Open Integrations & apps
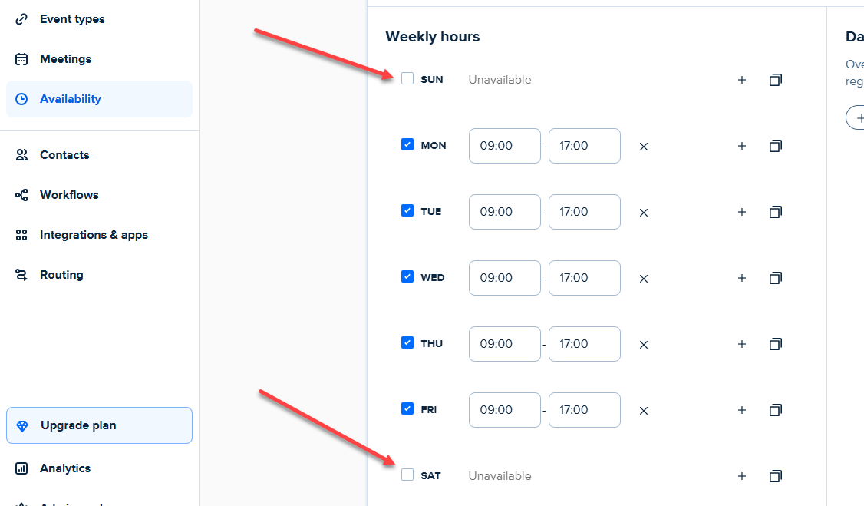The height and width of the screenshot is (506, 864). pyautogui.click(x=94, y=234)
